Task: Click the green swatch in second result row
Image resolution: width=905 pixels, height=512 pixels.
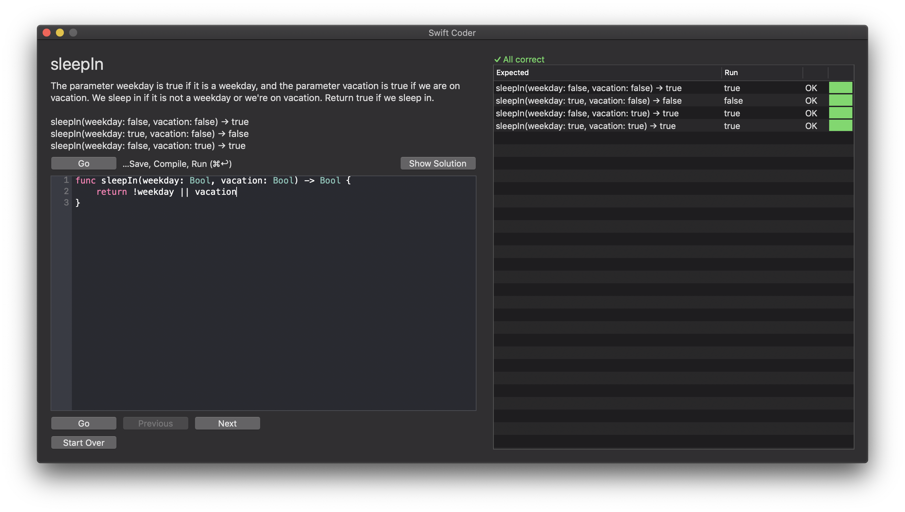Action: tap(840, 100)
